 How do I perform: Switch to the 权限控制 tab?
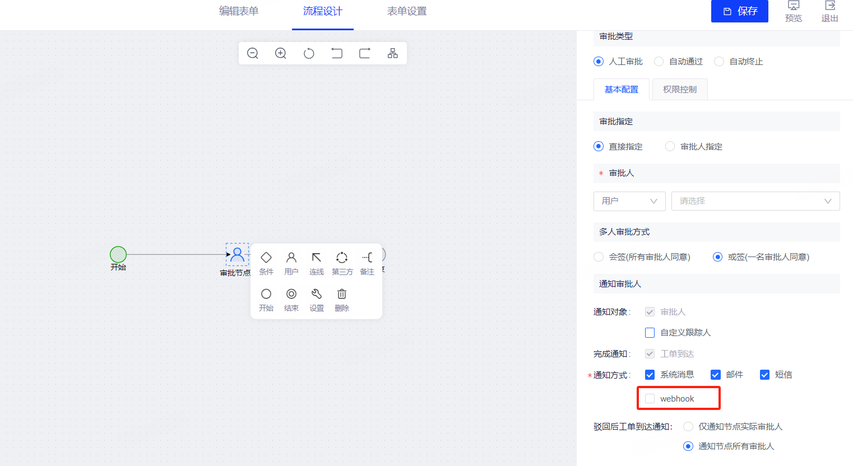pyautogui.click(x=680, y=90)
